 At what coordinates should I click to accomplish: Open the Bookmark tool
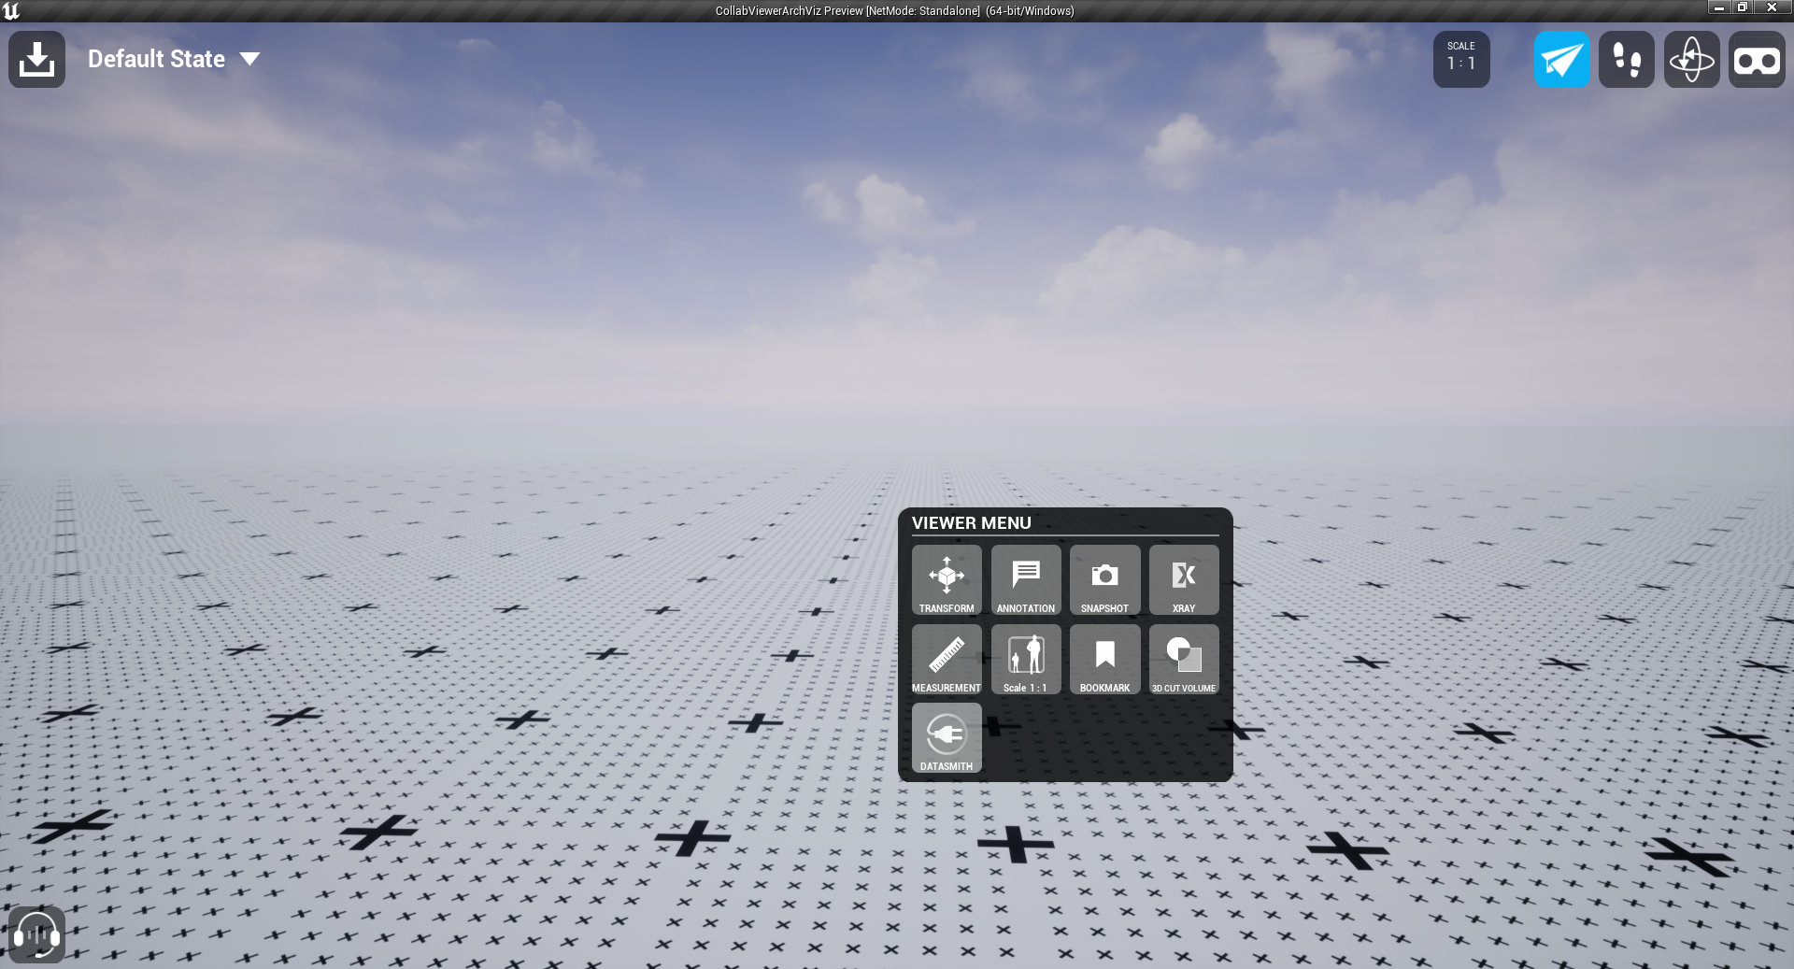tap(1104, 660)
